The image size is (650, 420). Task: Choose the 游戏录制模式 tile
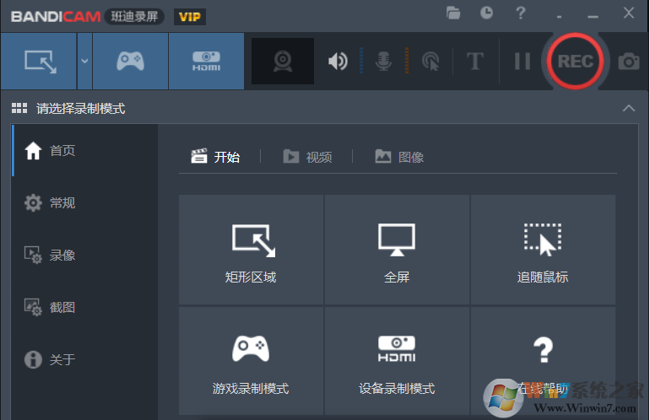251,361
